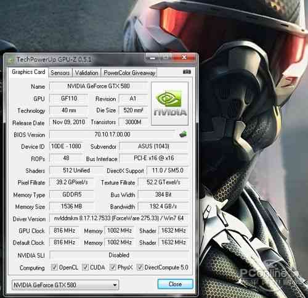Toggle the OpenCL checkbox
The height and width of the screenshot is (298, 308).
pos(54,267)
